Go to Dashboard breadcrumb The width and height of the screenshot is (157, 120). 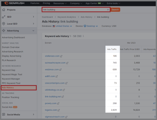47,17
